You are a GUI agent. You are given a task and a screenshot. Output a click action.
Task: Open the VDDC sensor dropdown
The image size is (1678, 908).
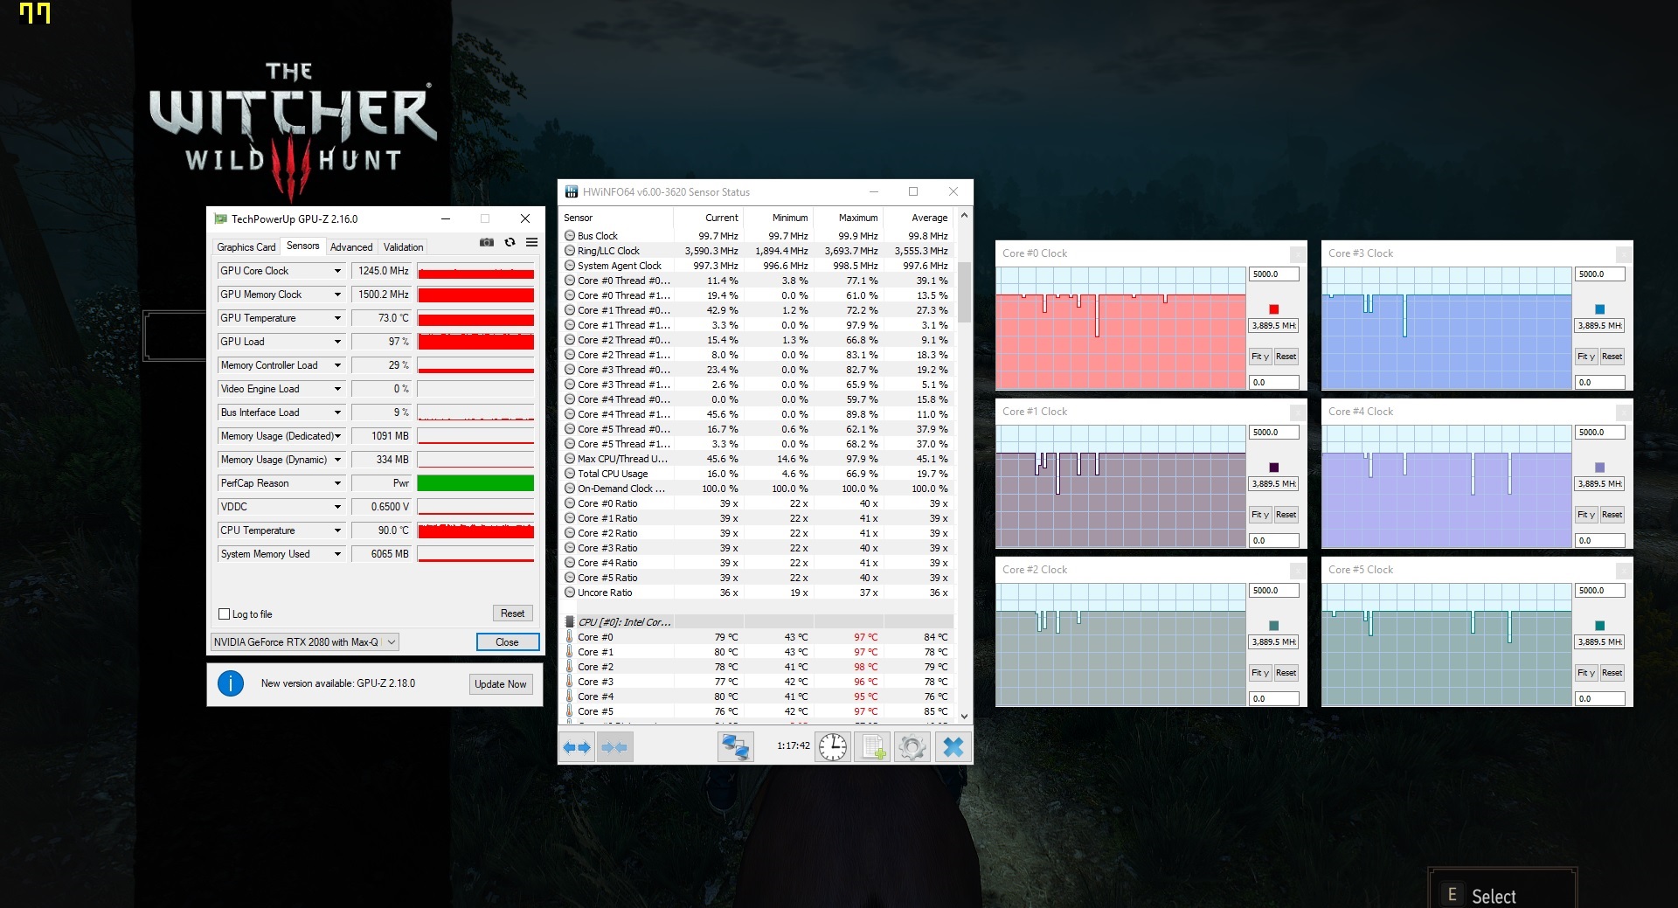coord(337,507)
